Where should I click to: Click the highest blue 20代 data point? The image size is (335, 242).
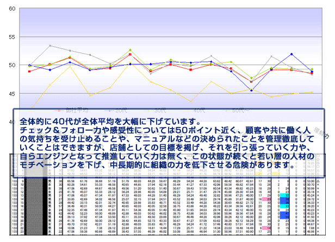pyautogui.click(x=291, y=54)
